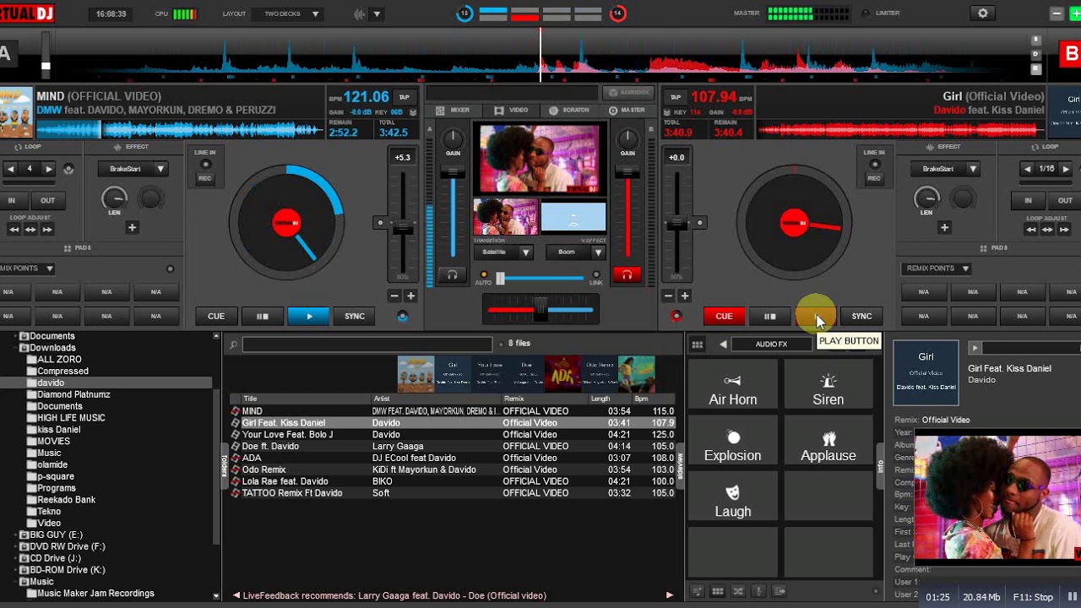Click red headphone cue on right channel

coord(627,275)
